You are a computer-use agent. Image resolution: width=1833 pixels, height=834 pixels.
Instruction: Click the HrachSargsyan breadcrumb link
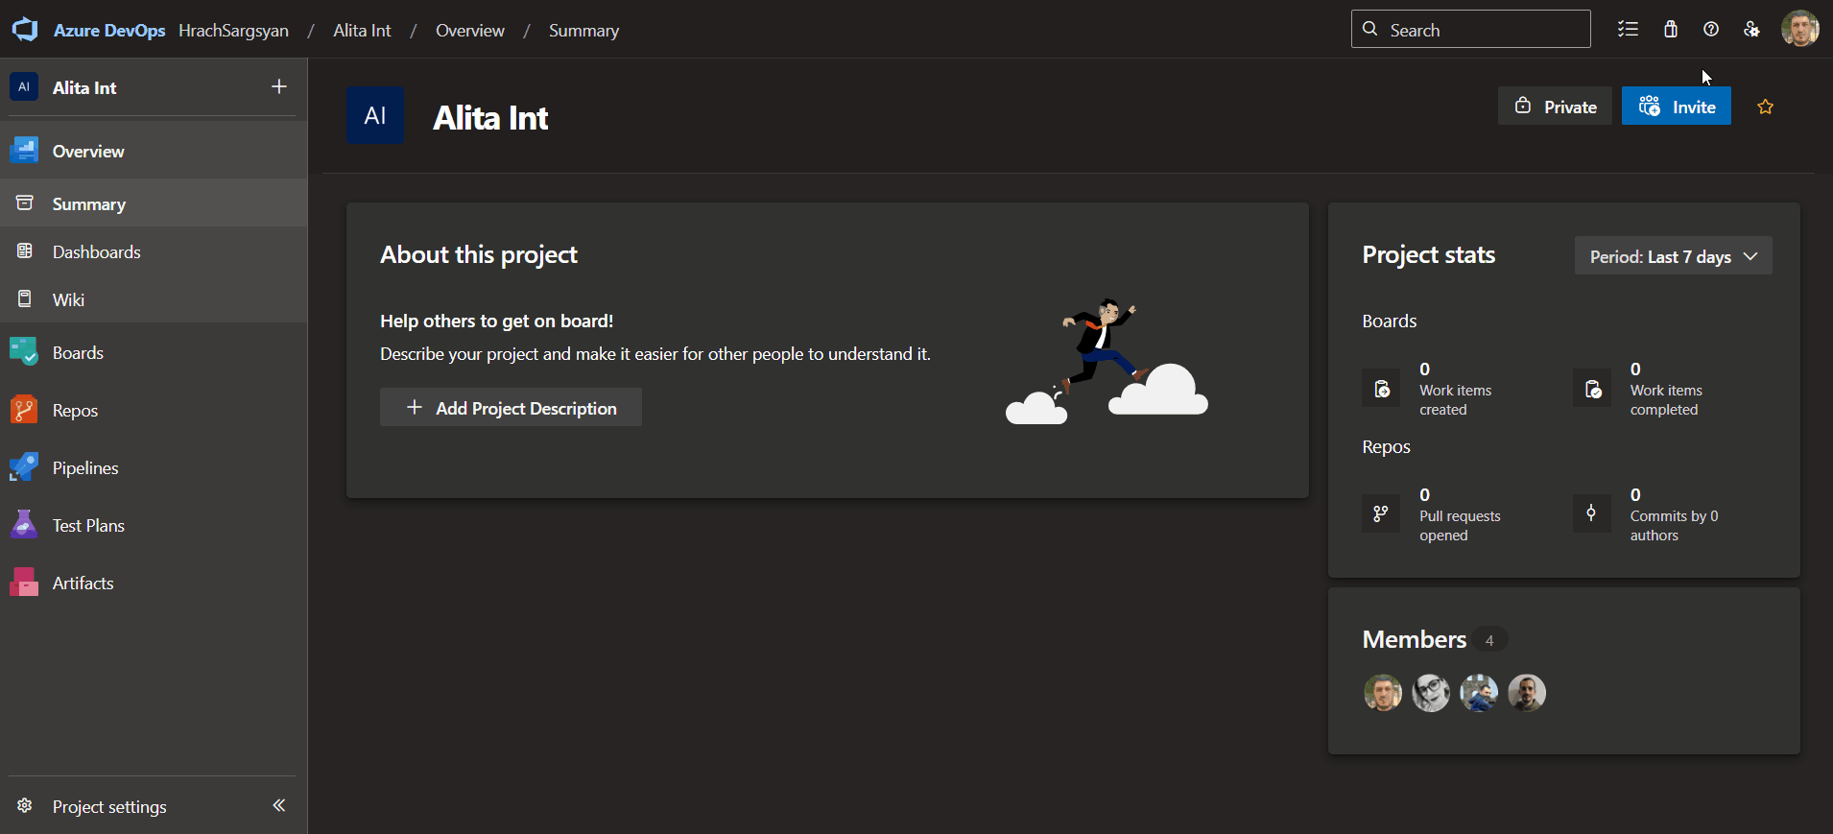(x=233, y=31)
